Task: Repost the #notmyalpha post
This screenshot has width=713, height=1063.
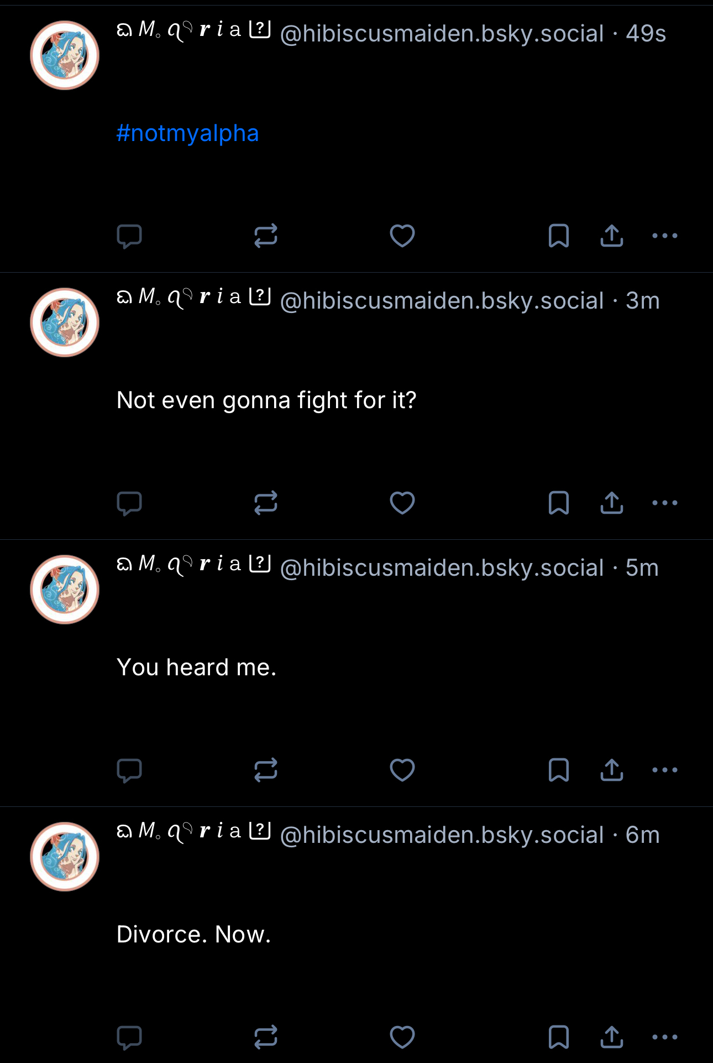Action: (x=266, y=236)
